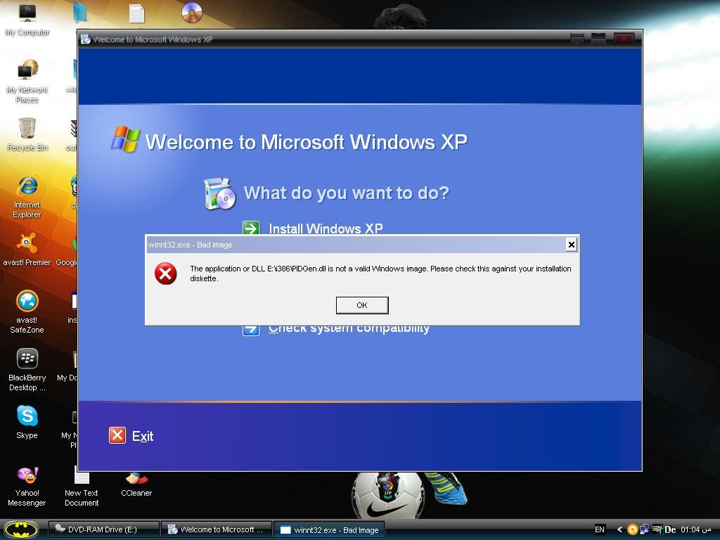Image resolution: width=720 pixels, height=540 pixels.
Task: Click the red Exit icon
Action: (117, 435)
